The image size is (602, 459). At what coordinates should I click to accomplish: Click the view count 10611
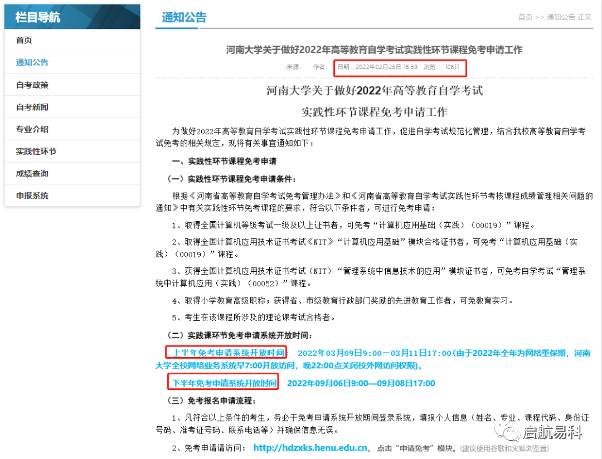pos(452,67)
